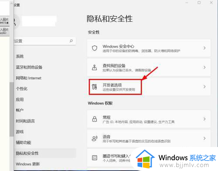Open Windows 更新 in the sidebar
This screenshot has width=218, height=171.
point(28,164)
